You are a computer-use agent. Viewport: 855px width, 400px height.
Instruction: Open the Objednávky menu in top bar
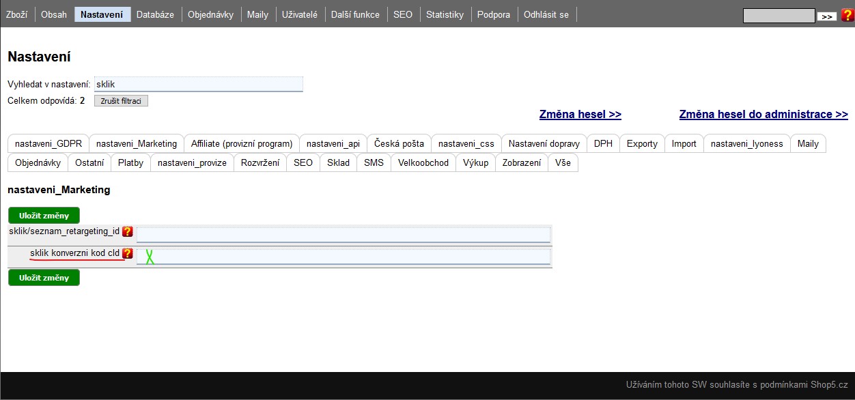point(209,14)
